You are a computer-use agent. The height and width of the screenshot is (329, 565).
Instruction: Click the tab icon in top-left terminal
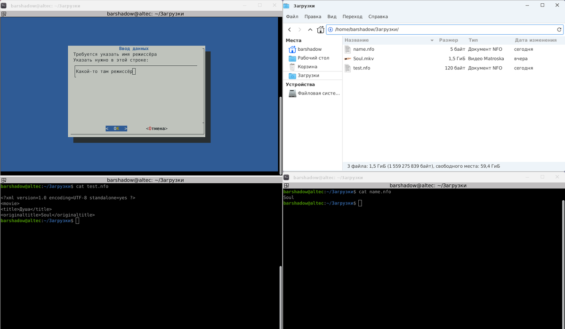click(x=3, y=14)
